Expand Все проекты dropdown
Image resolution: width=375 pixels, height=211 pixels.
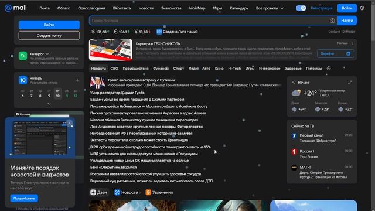tap(270, 8)
